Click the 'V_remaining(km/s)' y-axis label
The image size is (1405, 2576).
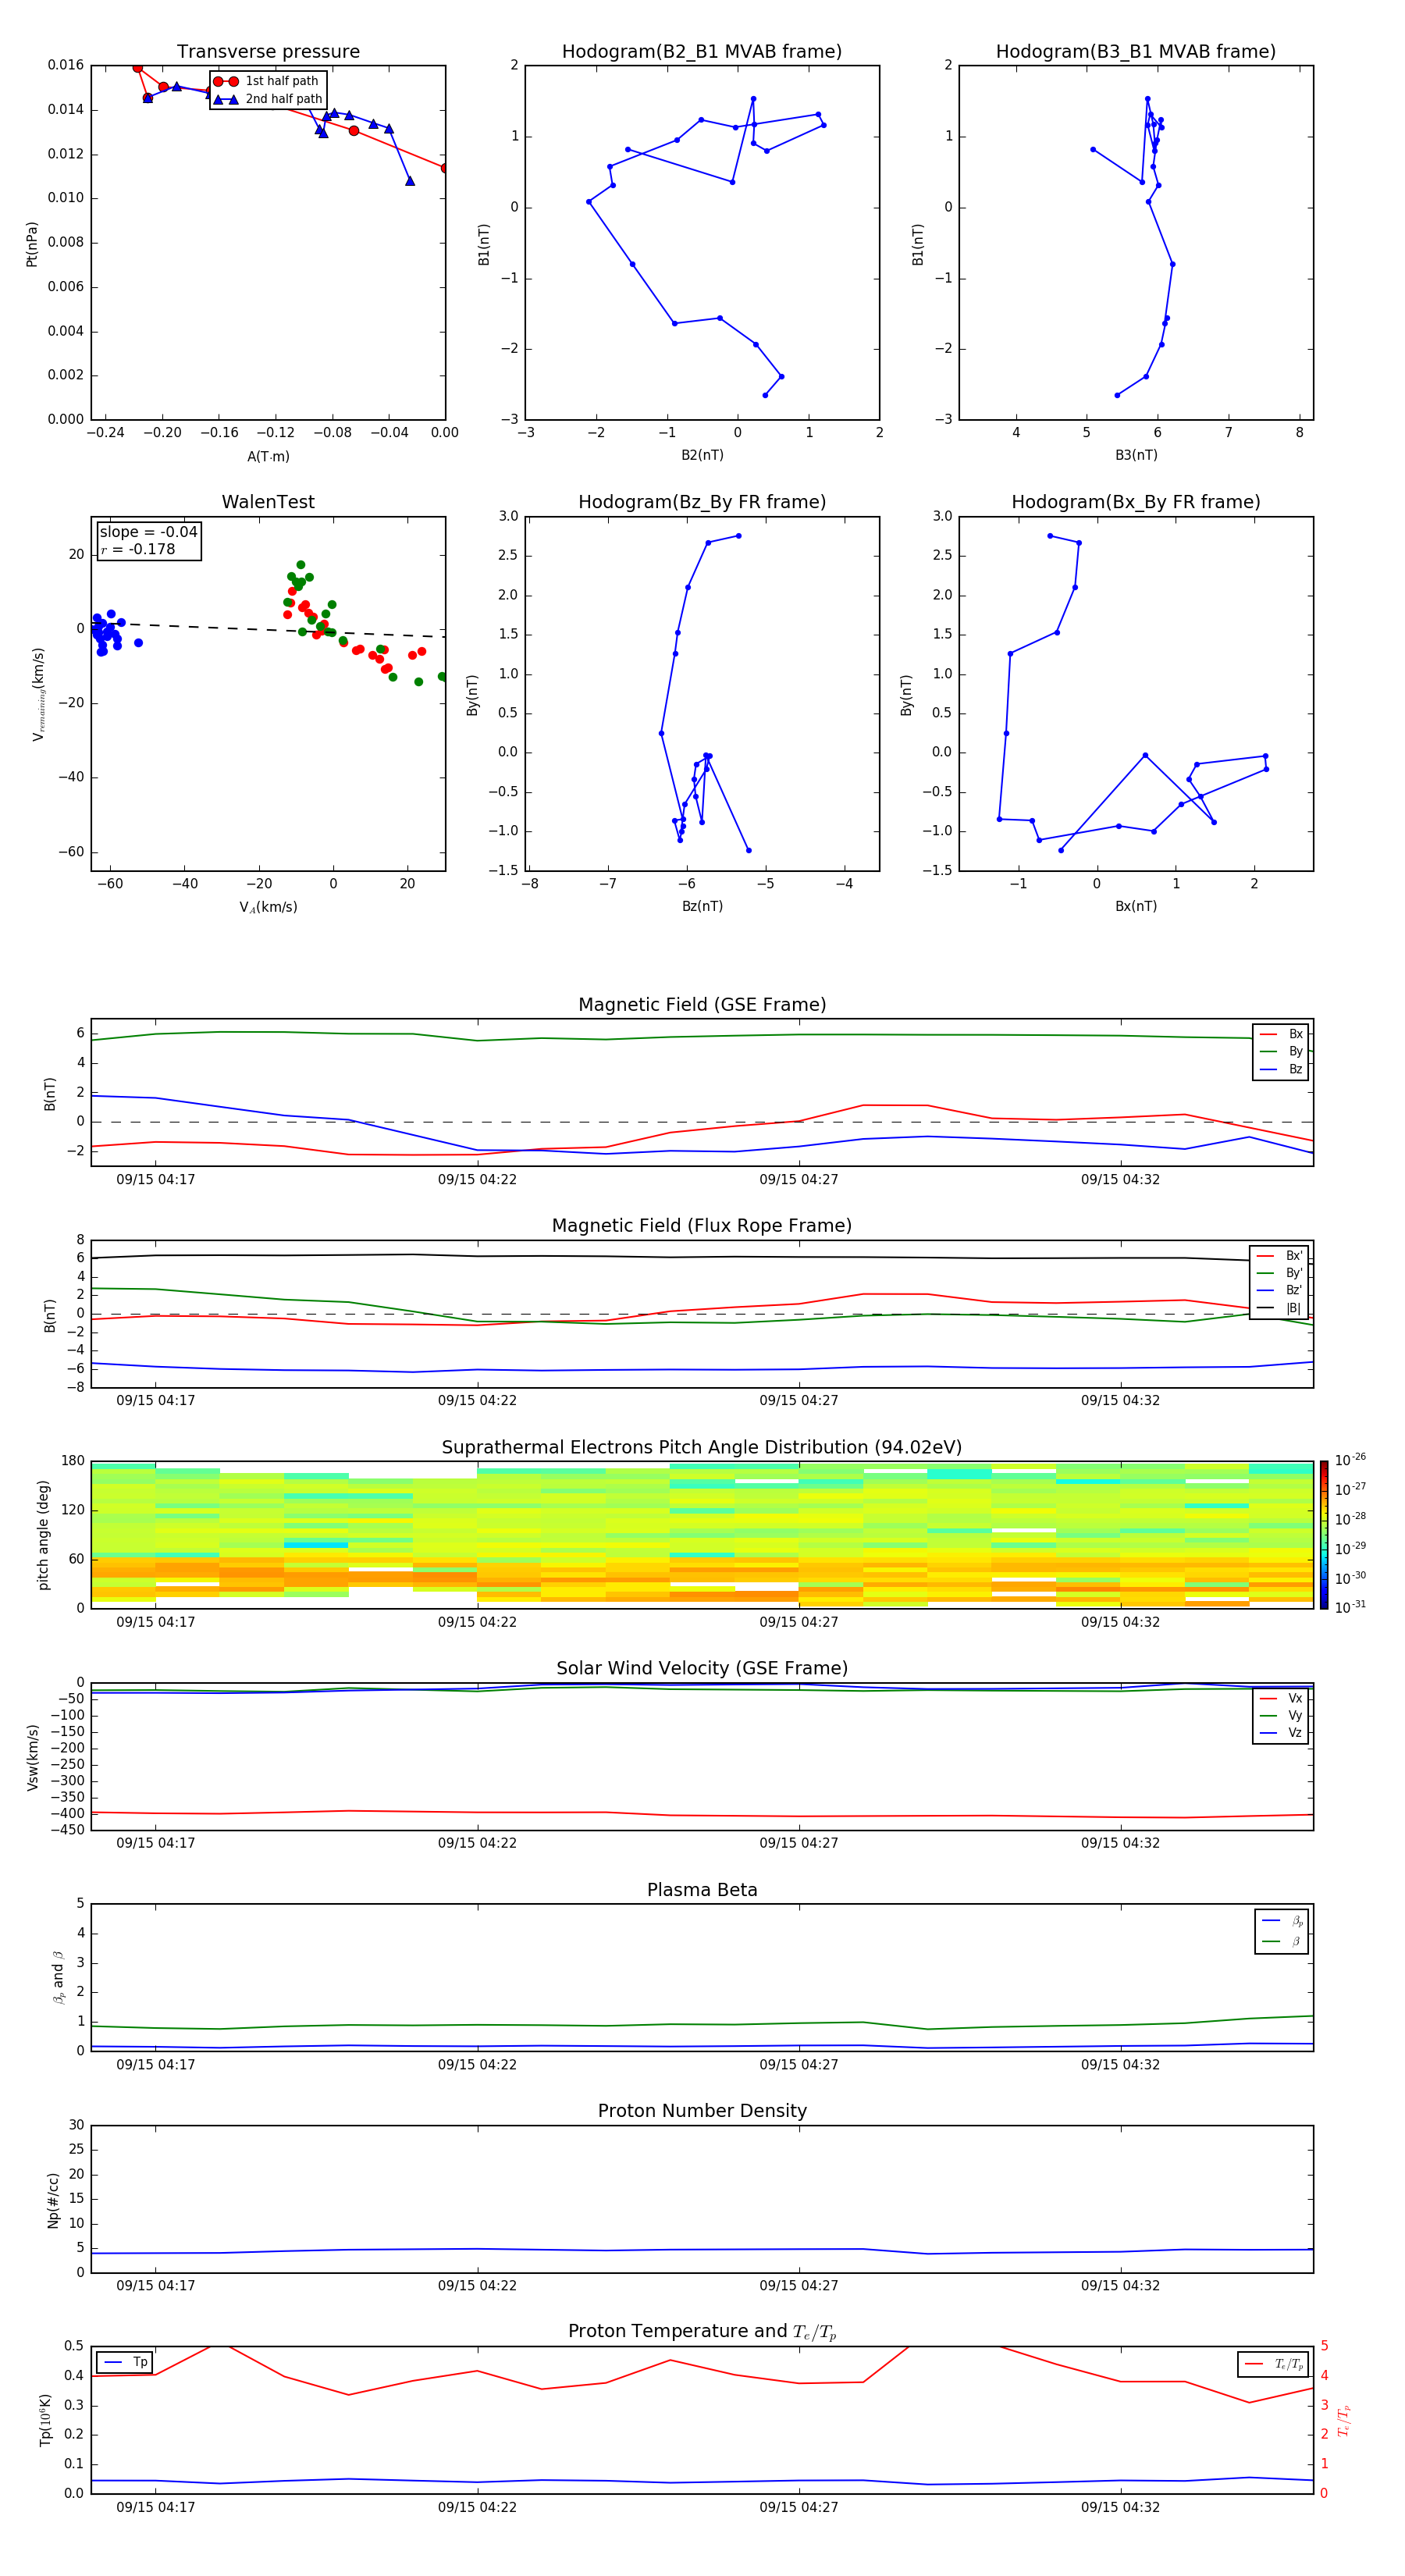[38, 694]
